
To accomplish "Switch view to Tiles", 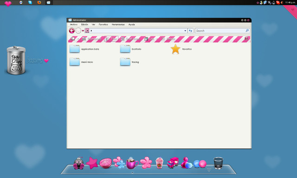I will (x=111, y=39).
